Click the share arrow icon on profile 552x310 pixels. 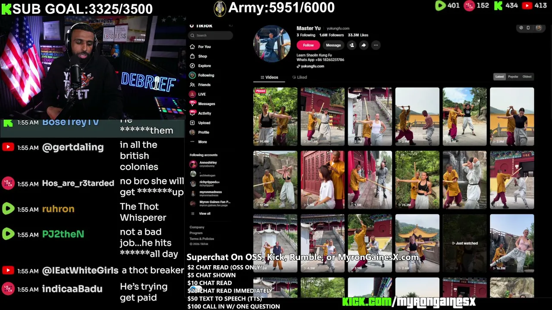click(364, 45)
